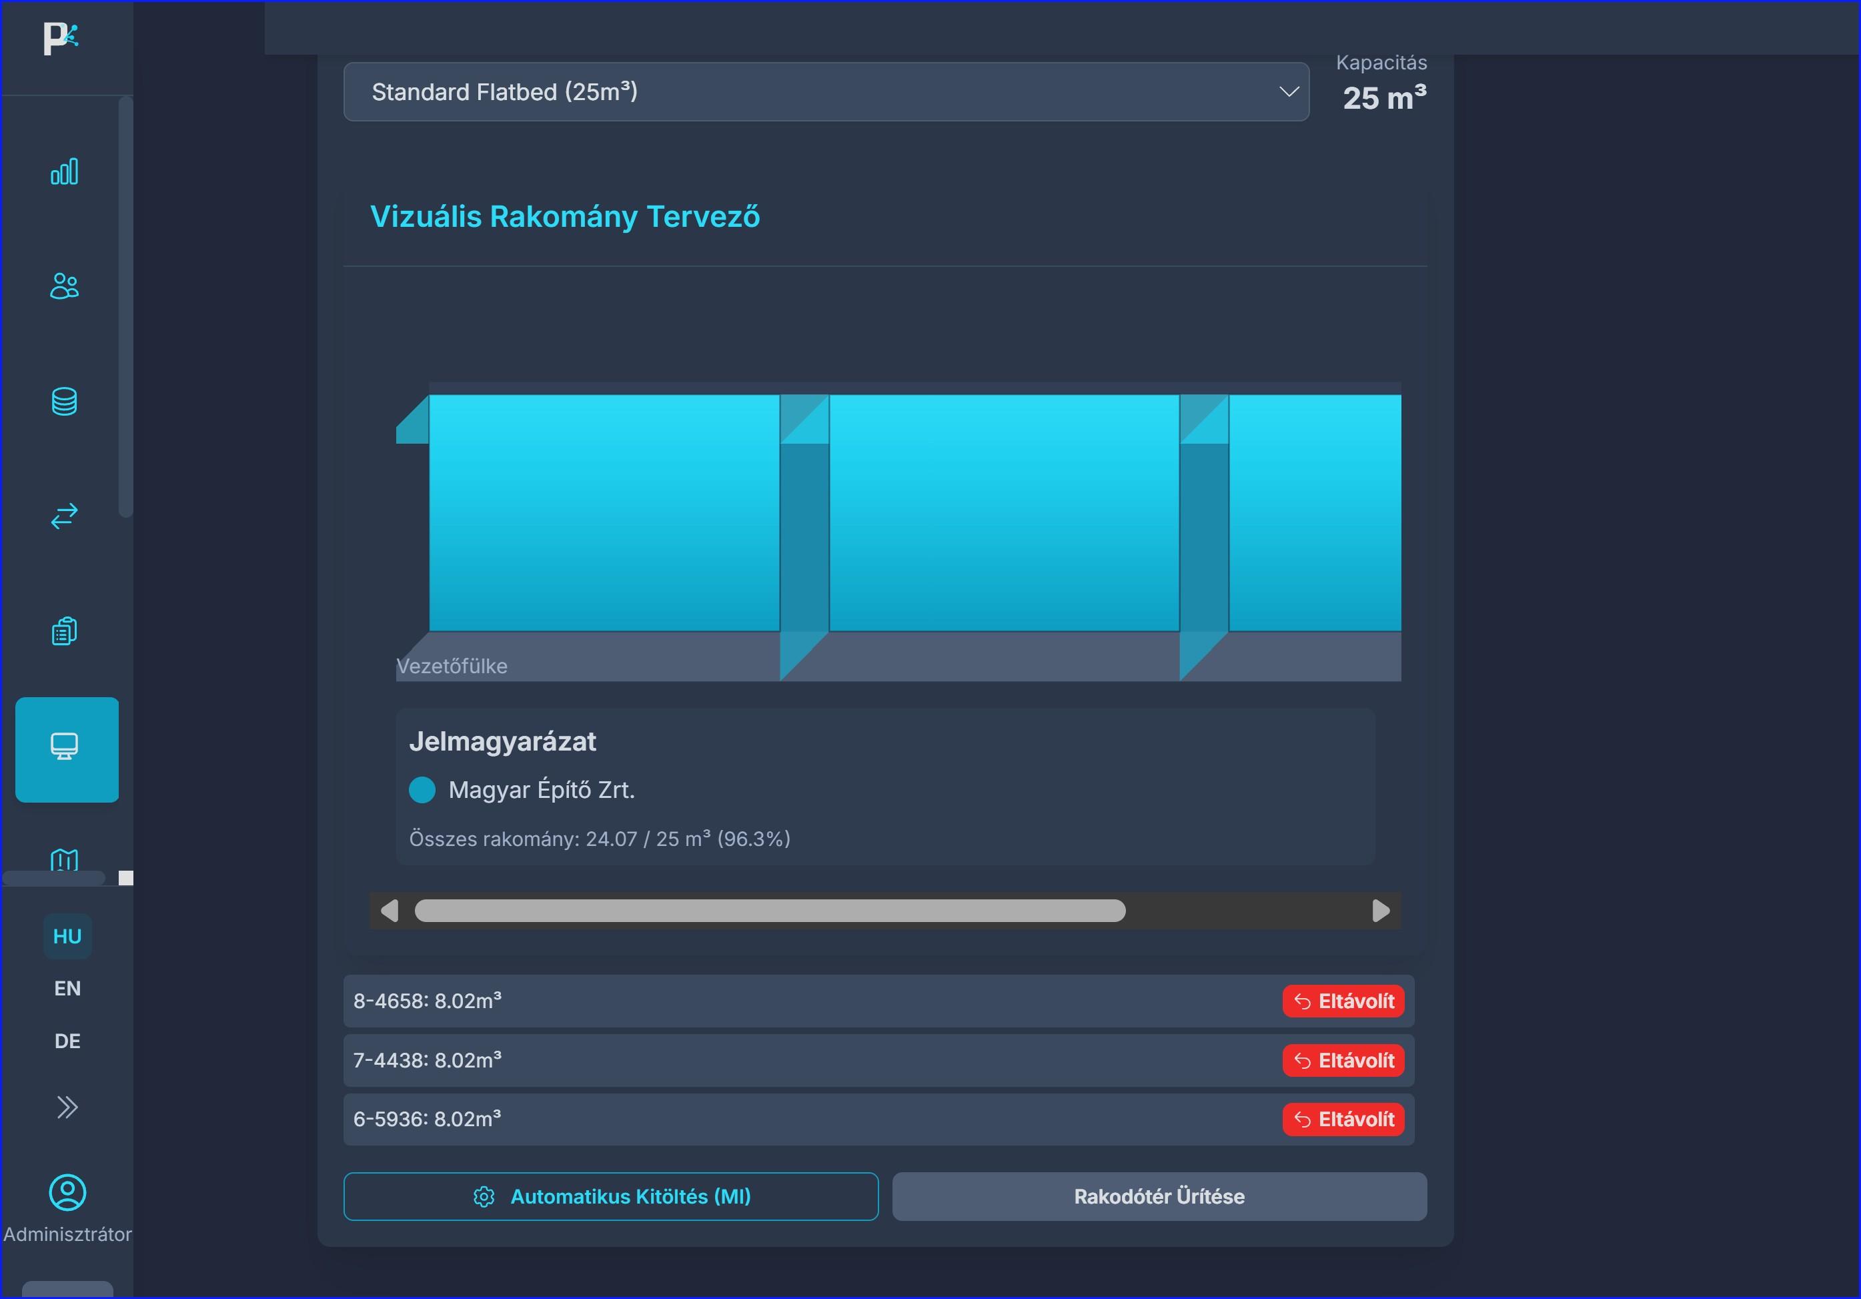Image resolution: width=1861 pixels, height=1299 pixels.
Task: Click the app logo at top left
Action: 61,38
